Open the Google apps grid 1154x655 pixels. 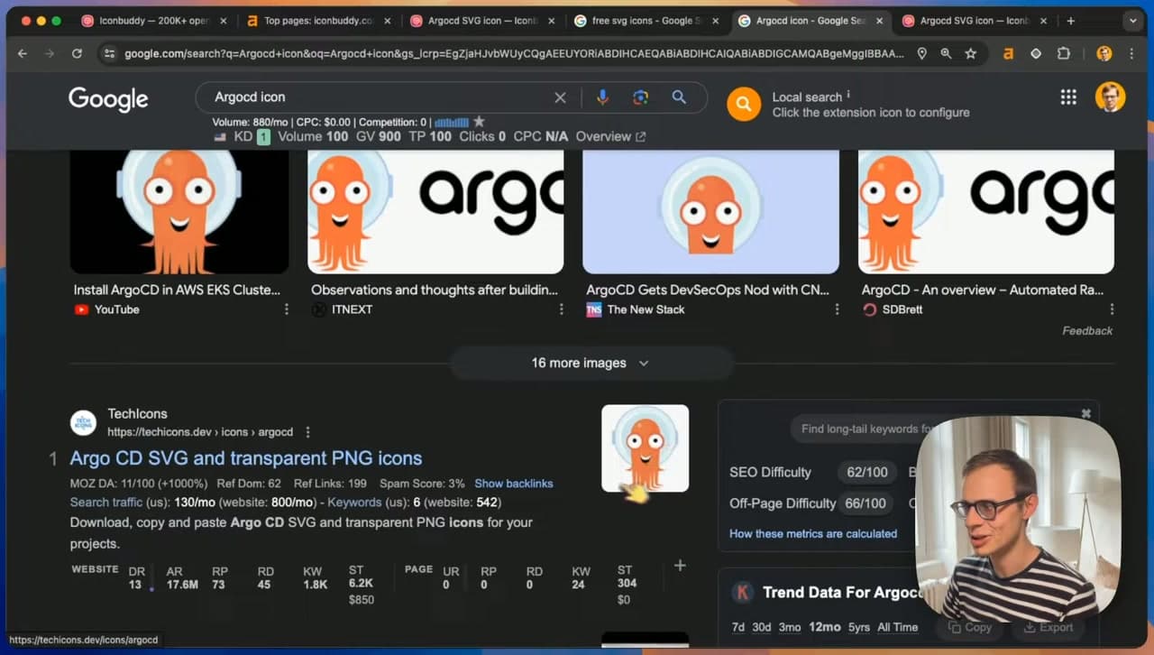point(1068,97)
